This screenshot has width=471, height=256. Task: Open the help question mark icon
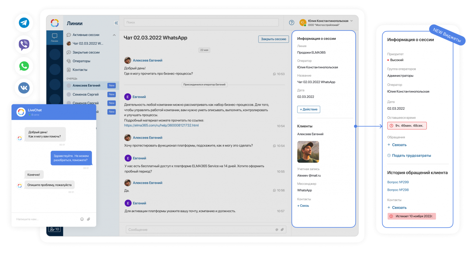pyautogui.click(x=291, y=23)
